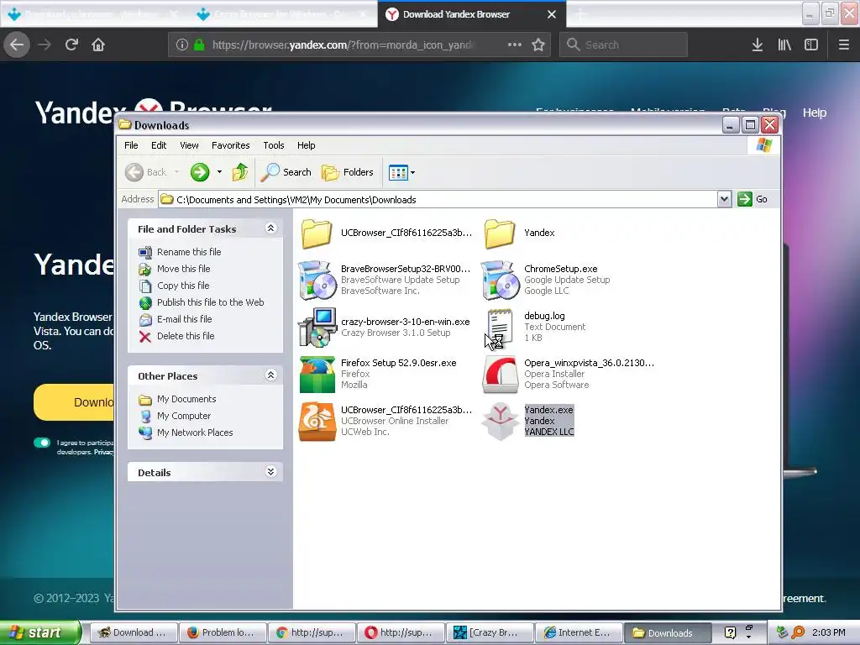Click Help link on Yandex page
The height and width of the screenshot is (645, 860).
(815, 113)
